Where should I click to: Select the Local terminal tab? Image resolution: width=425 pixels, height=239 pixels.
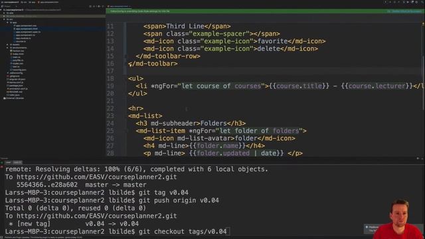tap(8, 162)
